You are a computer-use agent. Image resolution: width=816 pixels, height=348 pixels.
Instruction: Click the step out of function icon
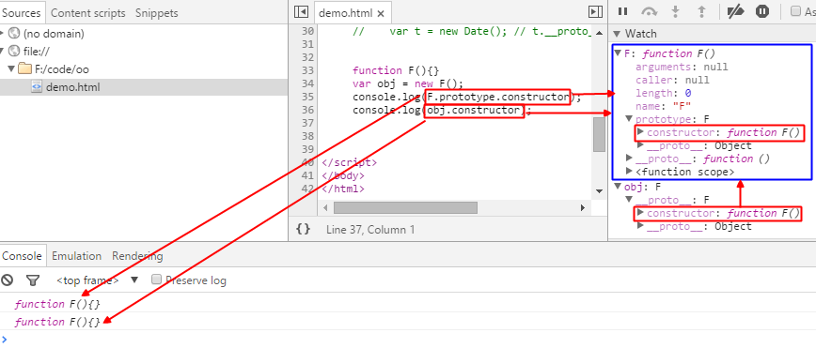pos(701,11)
